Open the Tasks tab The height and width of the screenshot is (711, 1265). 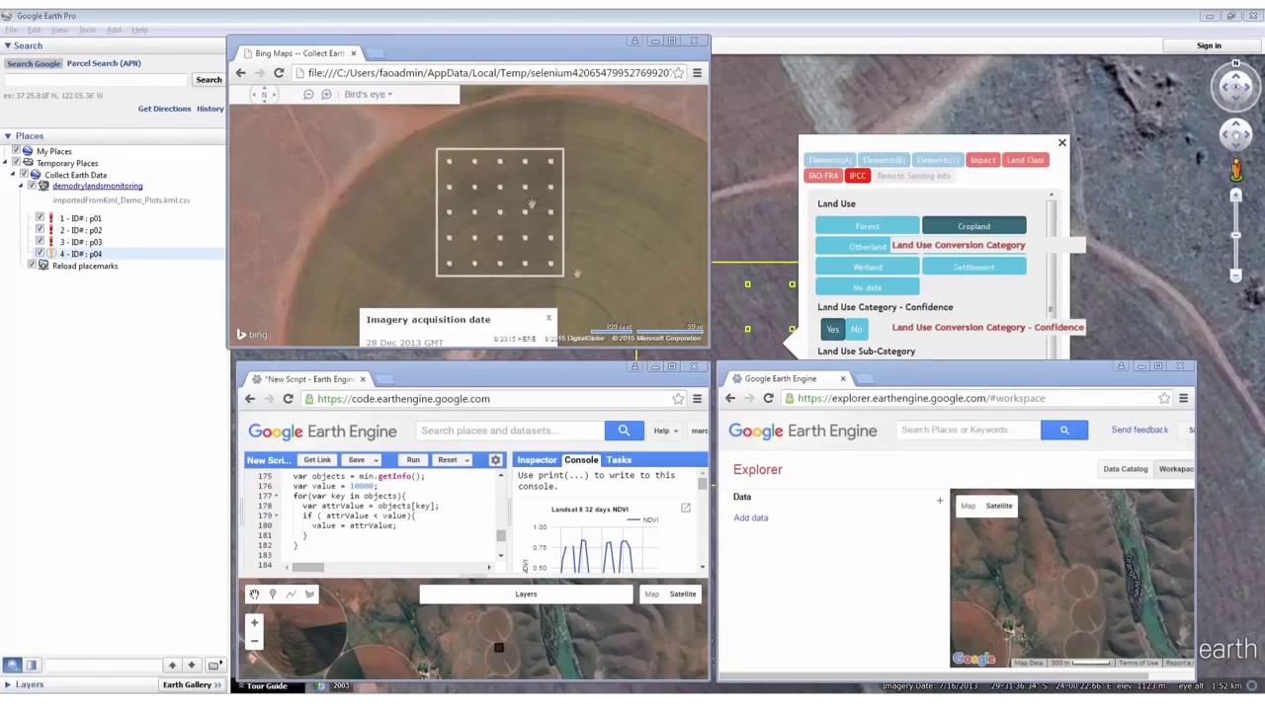pos(619,460)
